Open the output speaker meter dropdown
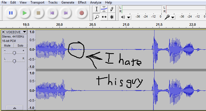Viewport: 206px width, 111px height. click(129, 17)
